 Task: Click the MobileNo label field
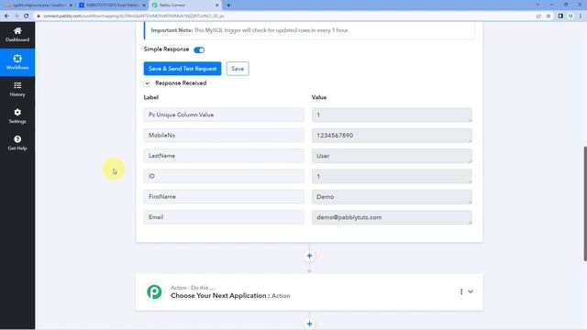[x=224, y=135]
